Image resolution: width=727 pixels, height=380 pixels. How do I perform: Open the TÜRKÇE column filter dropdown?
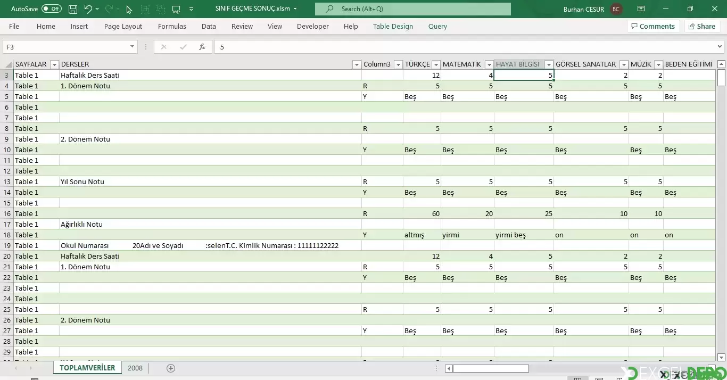pos(436,64)
